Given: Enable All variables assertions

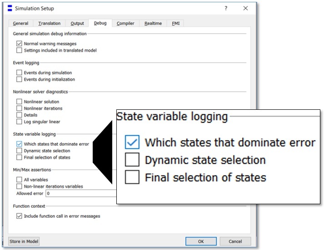Looking at the screenshot, I should point(19,180).
